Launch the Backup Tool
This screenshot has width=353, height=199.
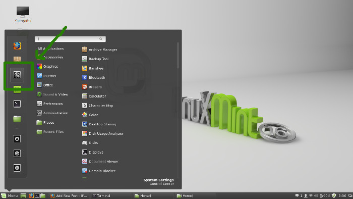(95, 59)
